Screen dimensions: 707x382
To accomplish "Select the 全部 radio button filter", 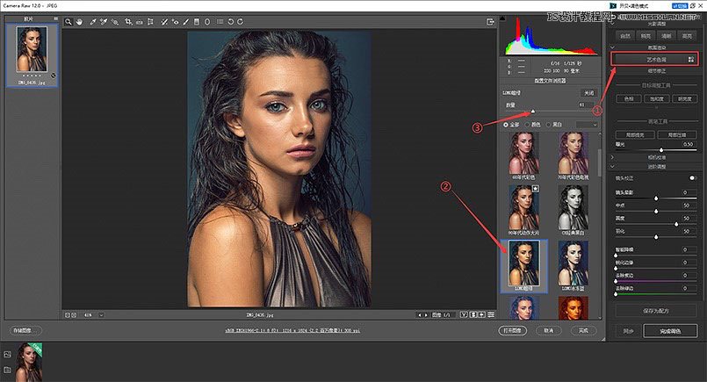I will pos(504,125).
